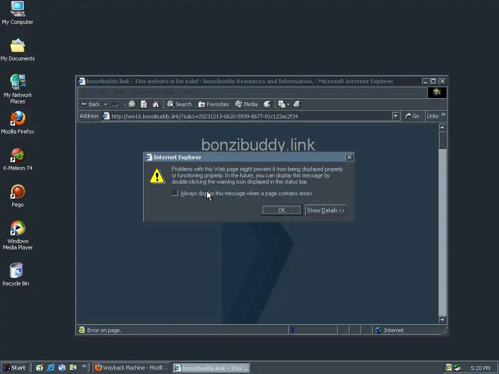The height and width of the screenshot is (374, 499).
Task: Open the Edit menu in Internet Explorer
Action: pyautogui.click(x=101, y=92)
